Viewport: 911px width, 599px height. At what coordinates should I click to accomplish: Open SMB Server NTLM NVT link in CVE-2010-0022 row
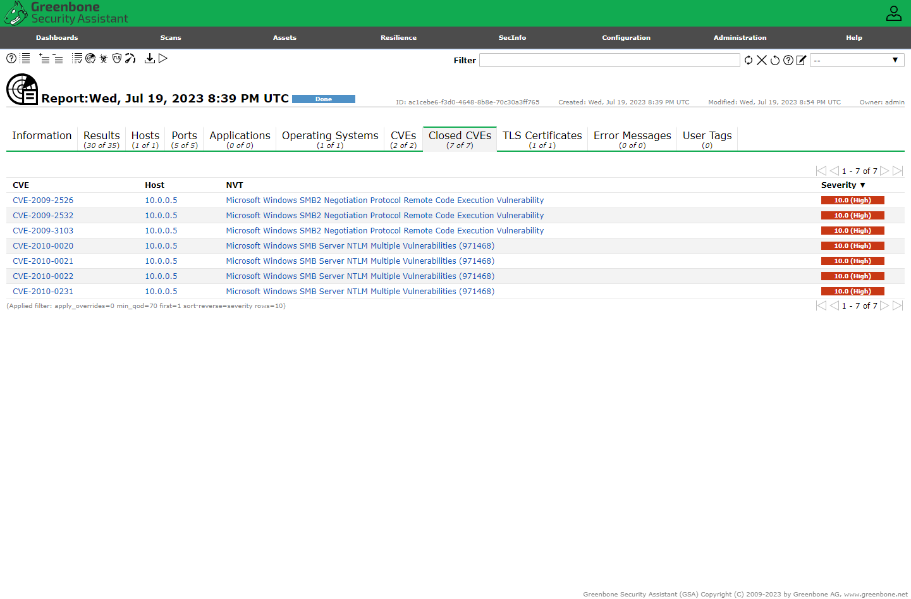click(360, 276)
